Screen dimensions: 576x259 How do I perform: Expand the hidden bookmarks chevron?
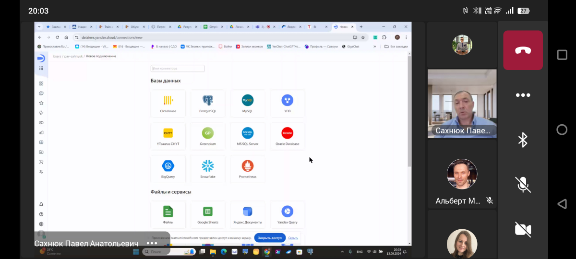(x=374, y=47)
